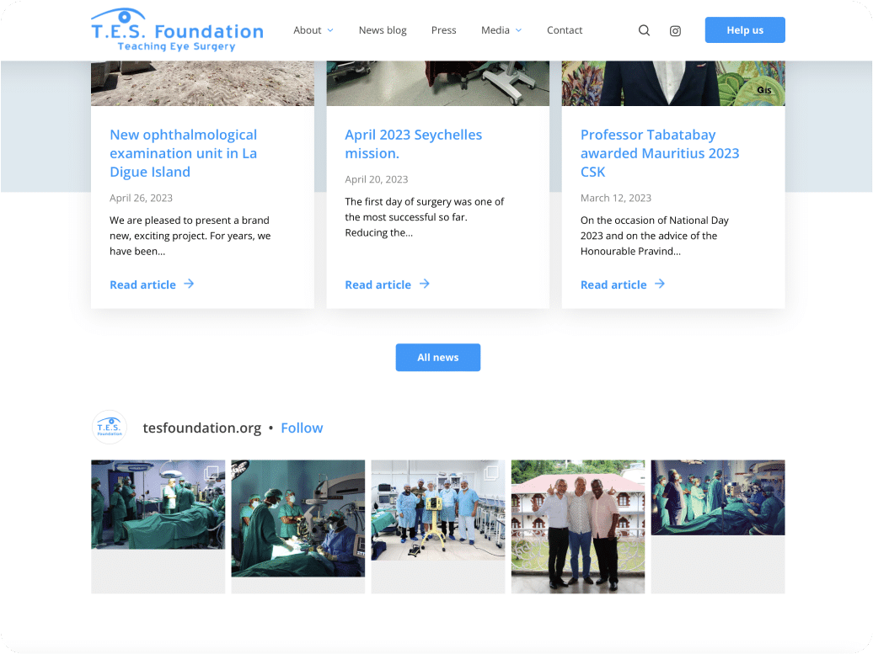873x654 pixels.
Task: Open Seychelles mission card image
Action: click(x=438, y=83)
